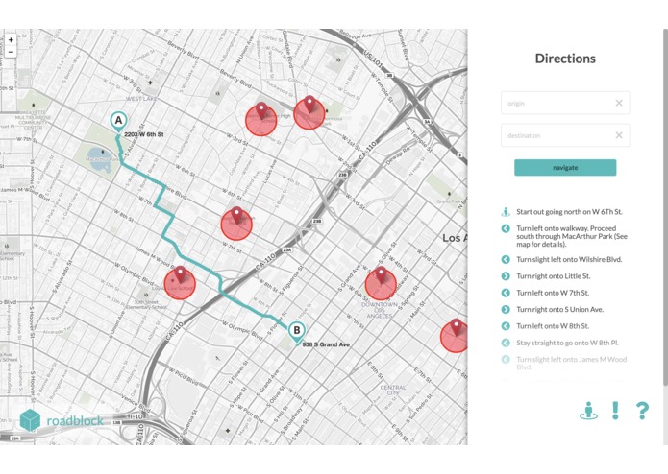Focus the origin input field

[565, 103]
